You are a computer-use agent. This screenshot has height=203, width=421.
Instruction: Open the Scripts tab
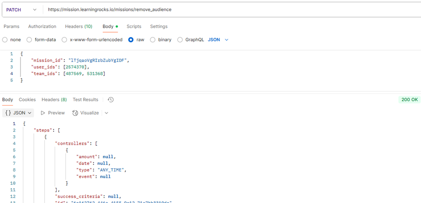click(134, 26)
